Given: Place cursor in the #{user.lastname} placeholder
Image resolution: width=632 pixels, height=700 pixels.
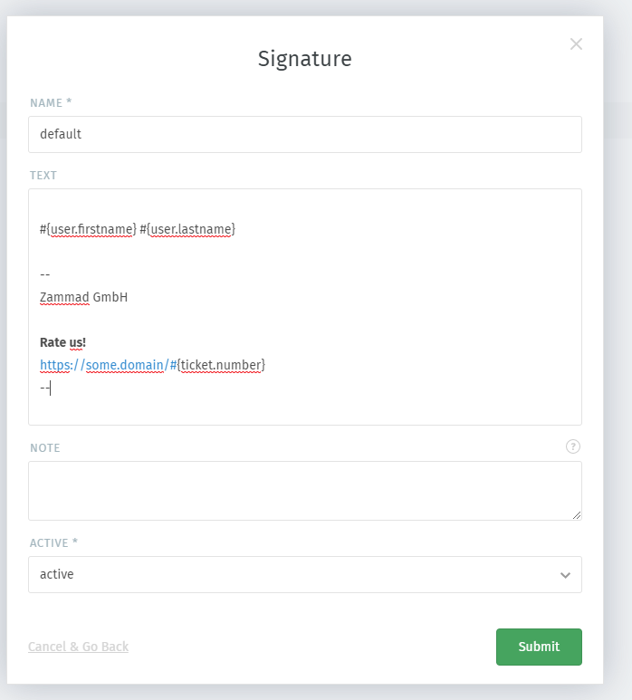Looking at the screenshot, I should coord(187,229).
